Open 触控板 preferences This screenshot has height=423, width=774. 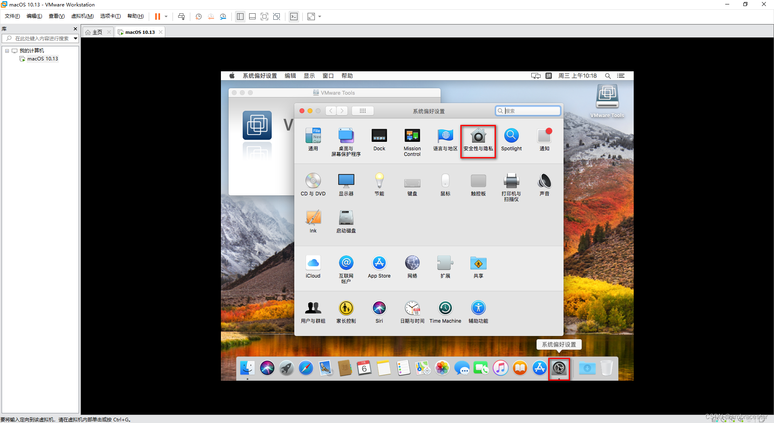[479, 185]
